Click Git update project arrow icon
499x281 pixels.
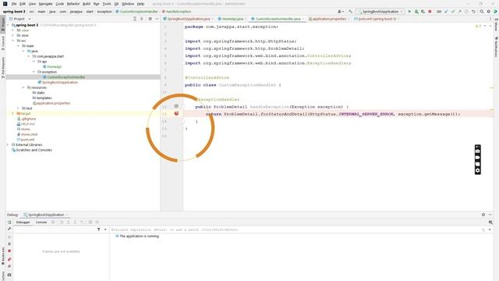(446, 12)
